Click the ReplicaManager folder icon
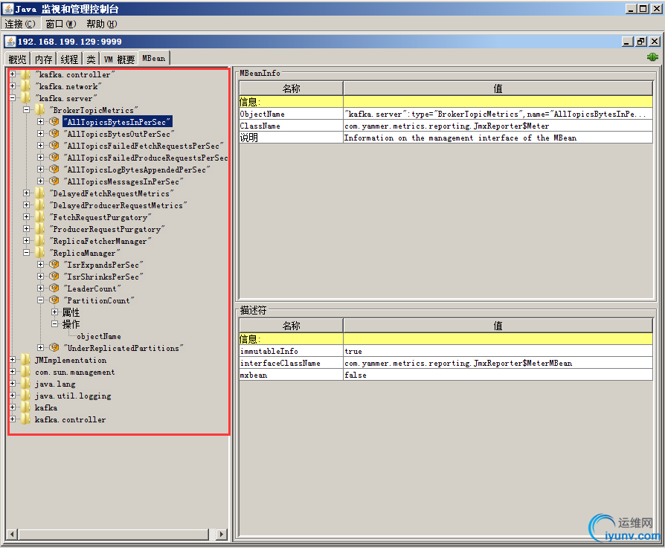The width and height of the screenshot is (665, 548). pyautogui.click(x=40, y=252)
